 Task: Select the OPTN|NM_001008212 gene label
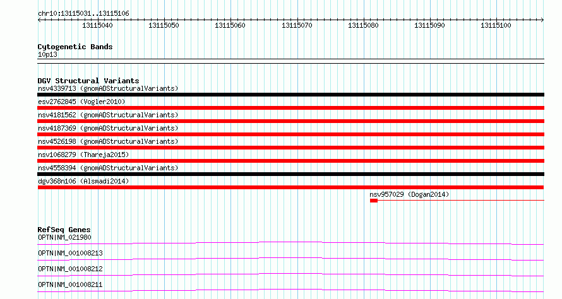pos(70,269)
